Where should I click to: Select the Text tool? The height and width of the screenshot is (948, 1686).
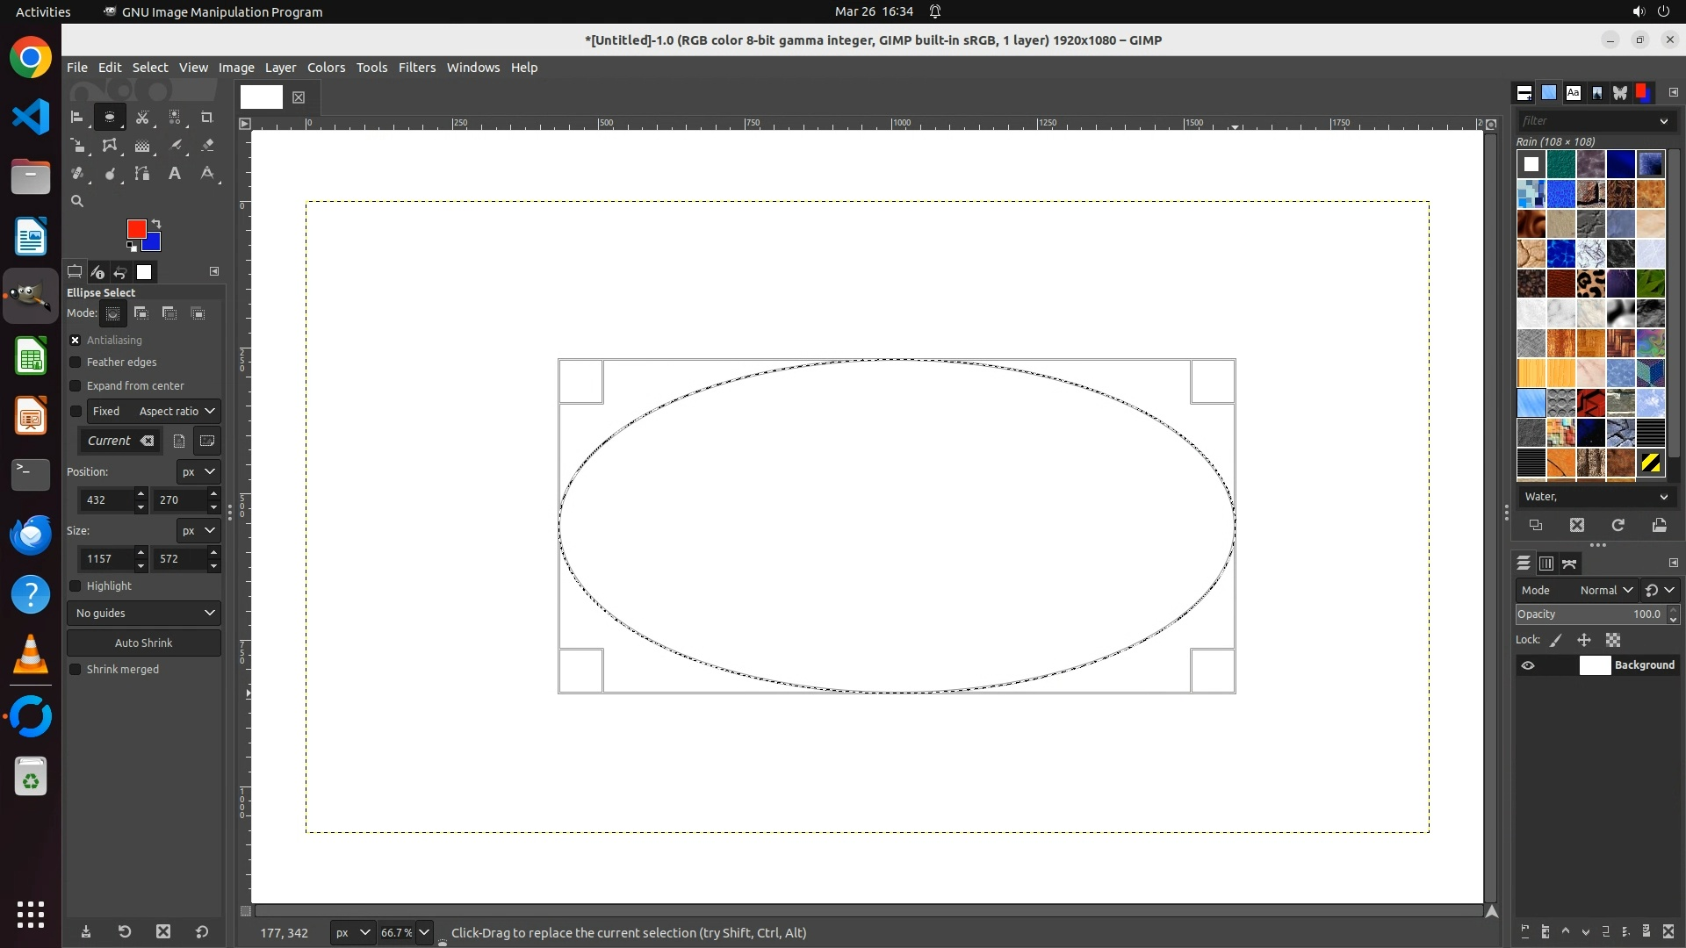pos(175,174)
